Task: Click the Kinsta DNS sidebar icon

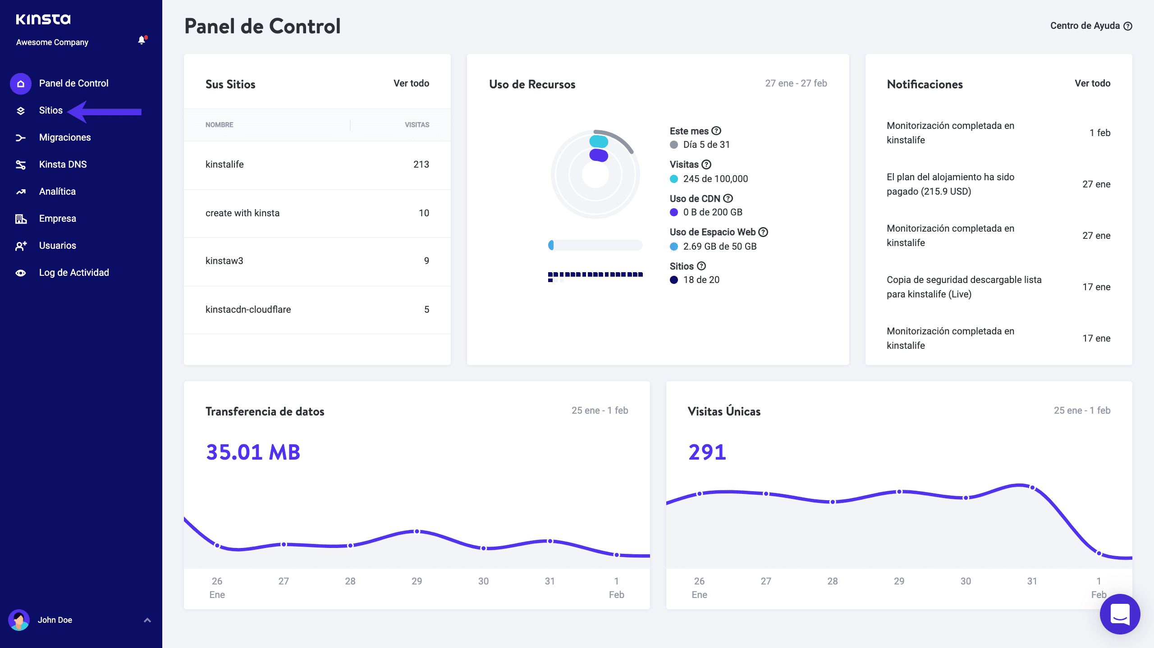Action: click(x=21, y=164)
